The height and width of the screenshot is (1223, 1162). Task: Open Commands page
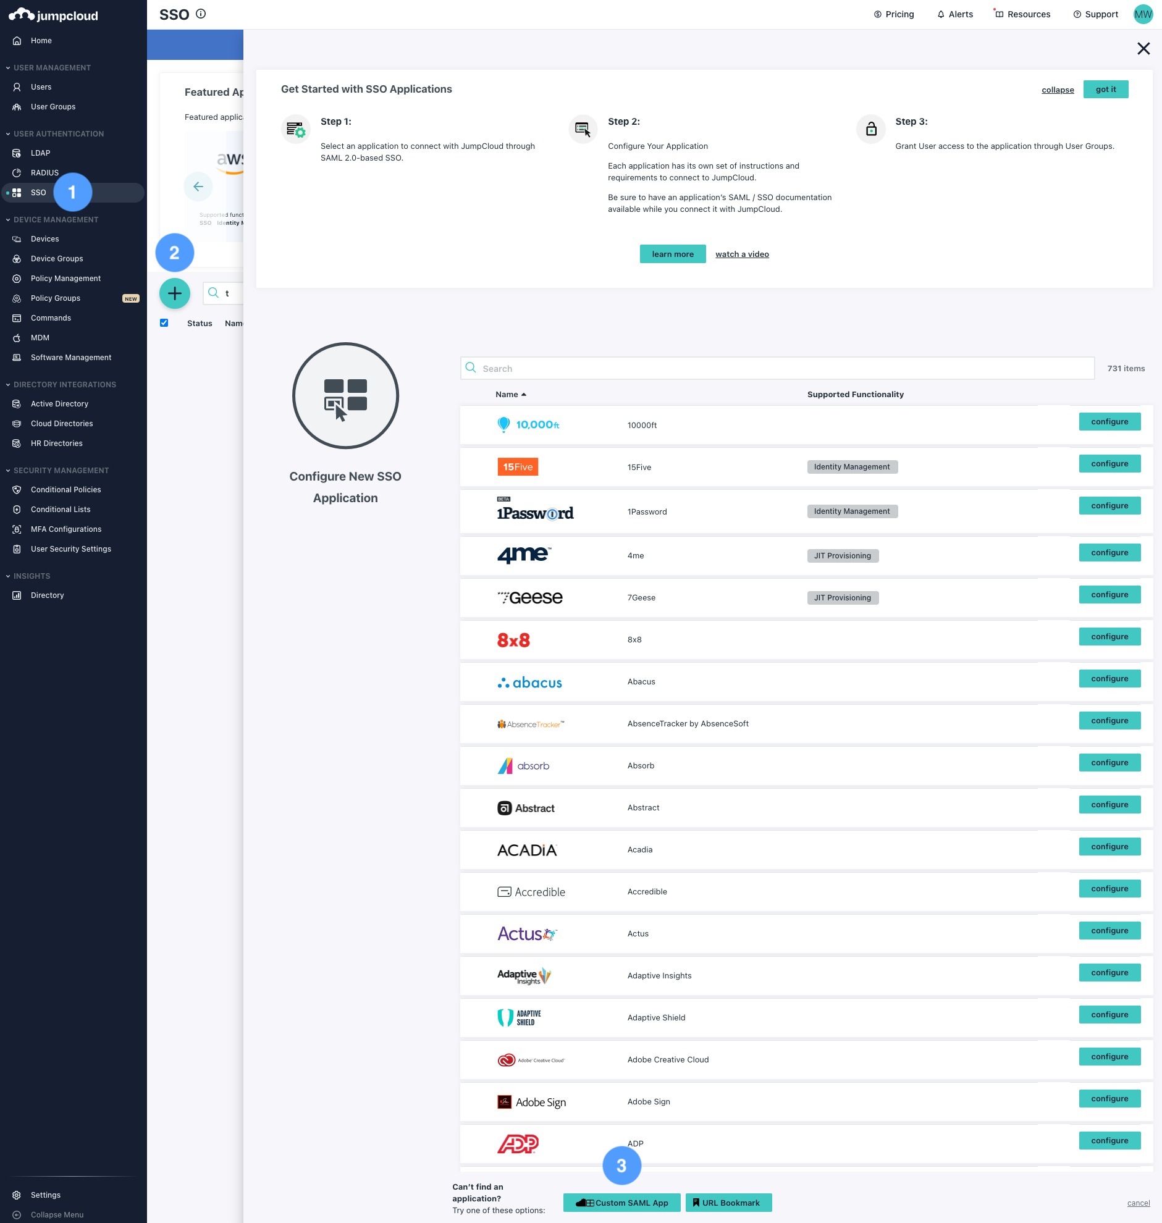51,318
